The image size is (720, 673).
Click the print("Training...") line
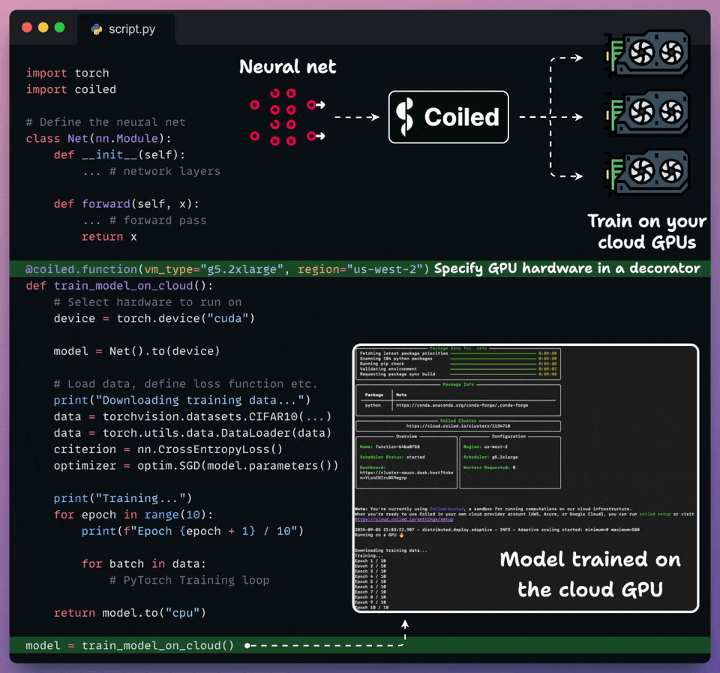tap(122, 498)
